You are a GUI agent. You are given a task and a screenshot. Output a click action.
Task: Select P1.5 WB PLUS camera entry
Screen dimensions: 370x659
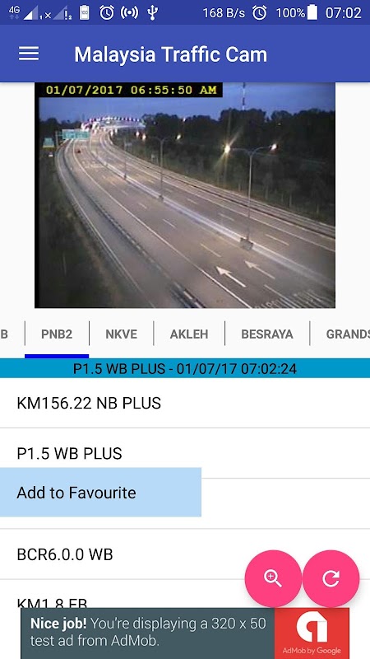coord(185,454)
